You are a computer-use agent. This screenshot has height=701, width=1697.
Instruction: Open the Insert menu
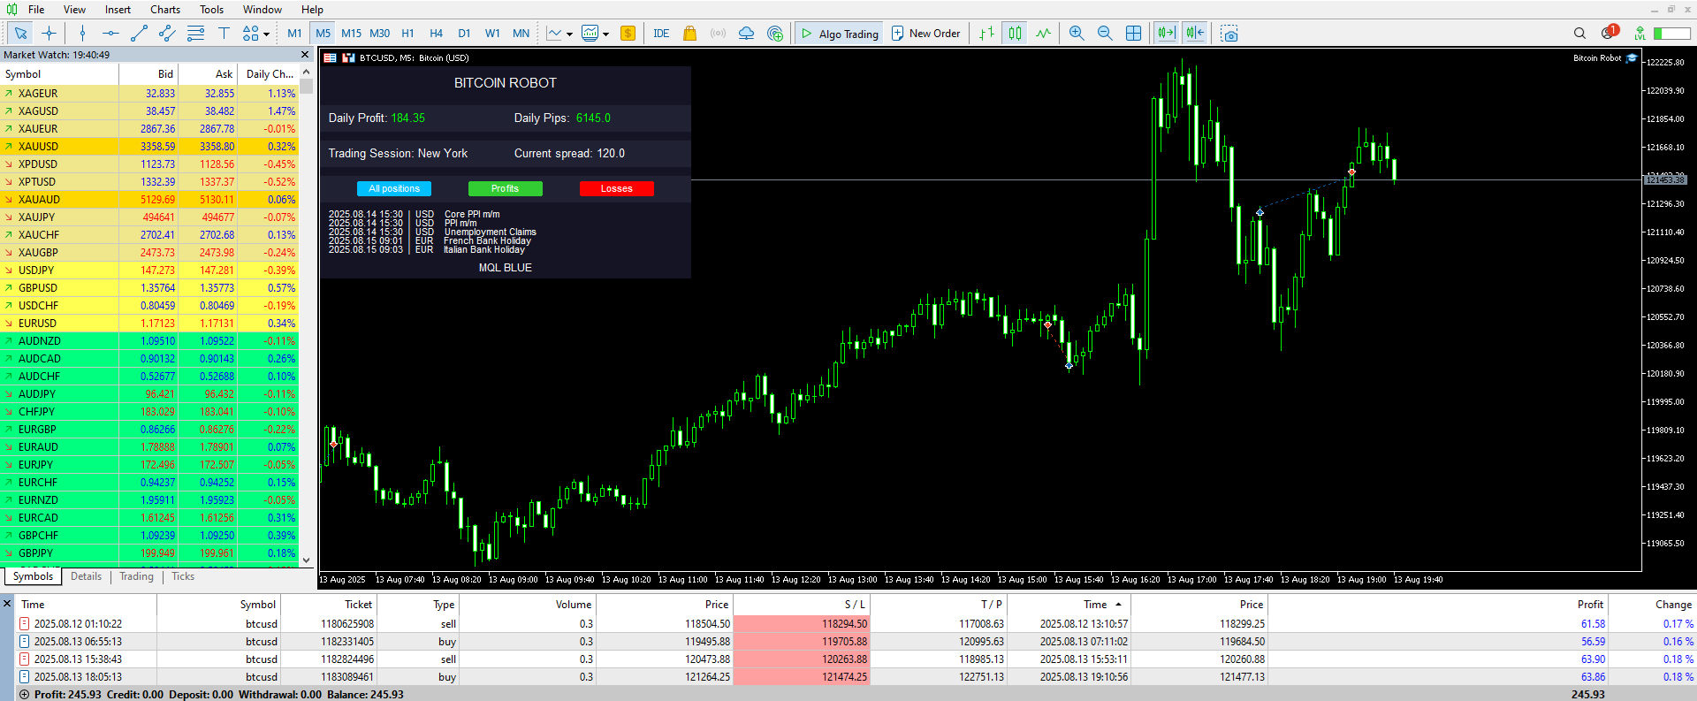pos(118,10)
